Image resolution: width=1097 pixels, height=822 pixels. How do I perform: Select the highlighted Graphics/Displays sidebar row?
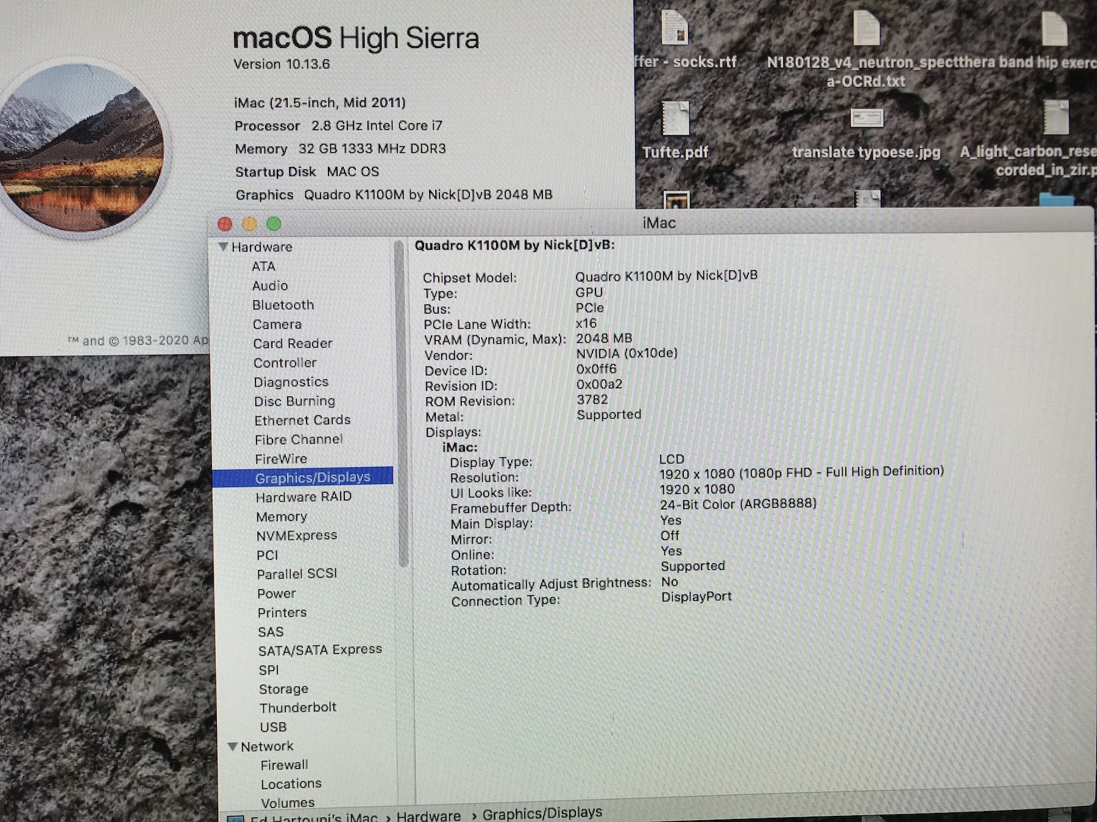(x=303, y=477)
